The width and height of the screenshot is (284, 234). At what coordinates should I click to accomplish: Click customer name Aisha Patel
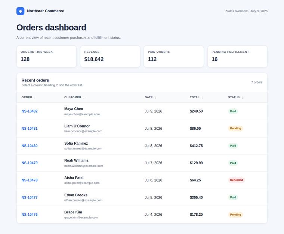(74, 178)
